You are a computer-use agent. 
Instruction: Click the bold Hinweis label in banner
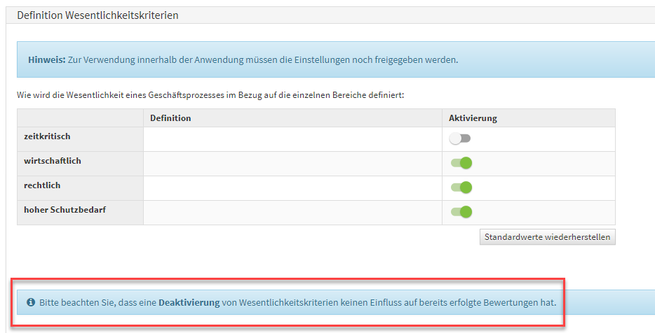[x=46, y=59]
